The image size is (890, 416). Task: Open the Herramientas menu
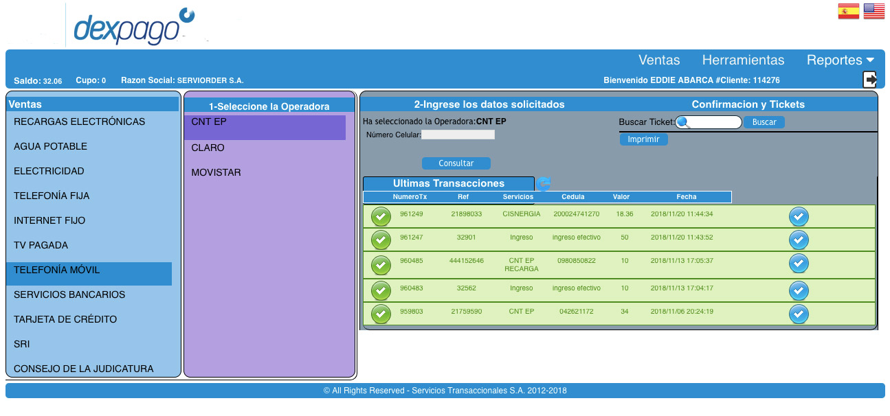743,60
